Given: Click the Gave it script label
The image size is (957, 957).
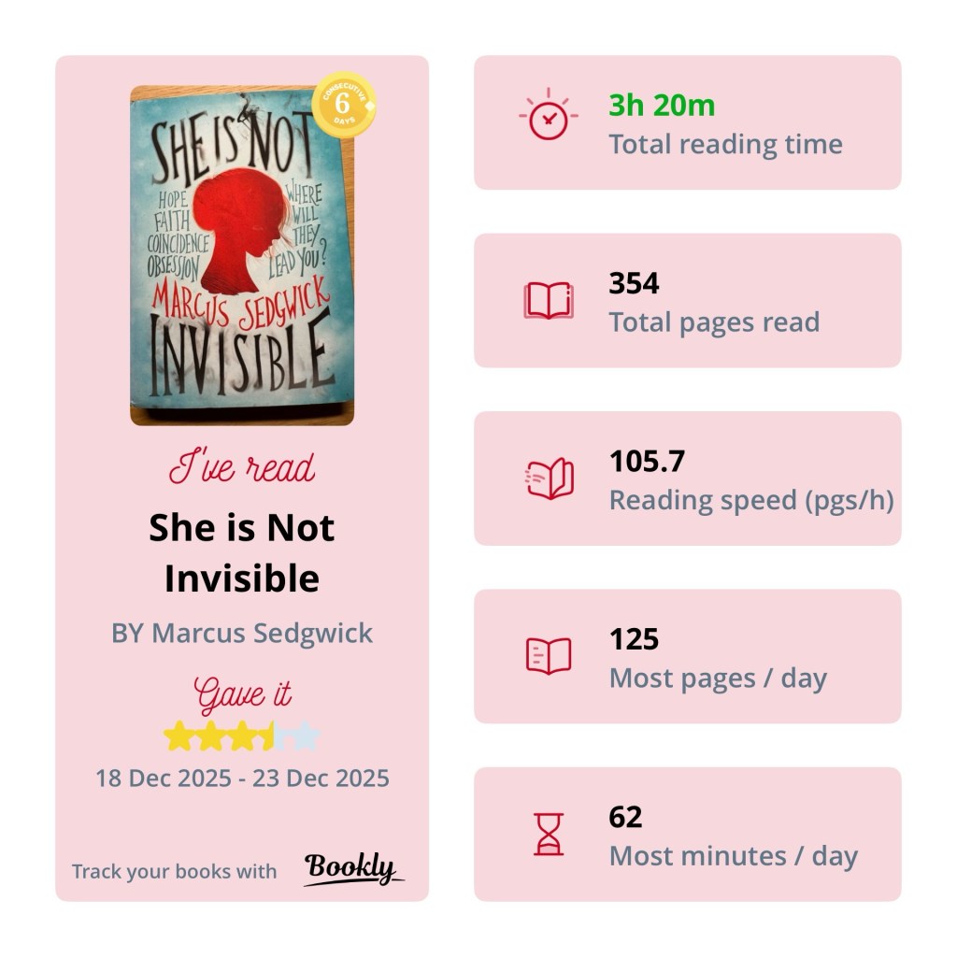Looking at the screenshot, I should click(x=242, y=694).
